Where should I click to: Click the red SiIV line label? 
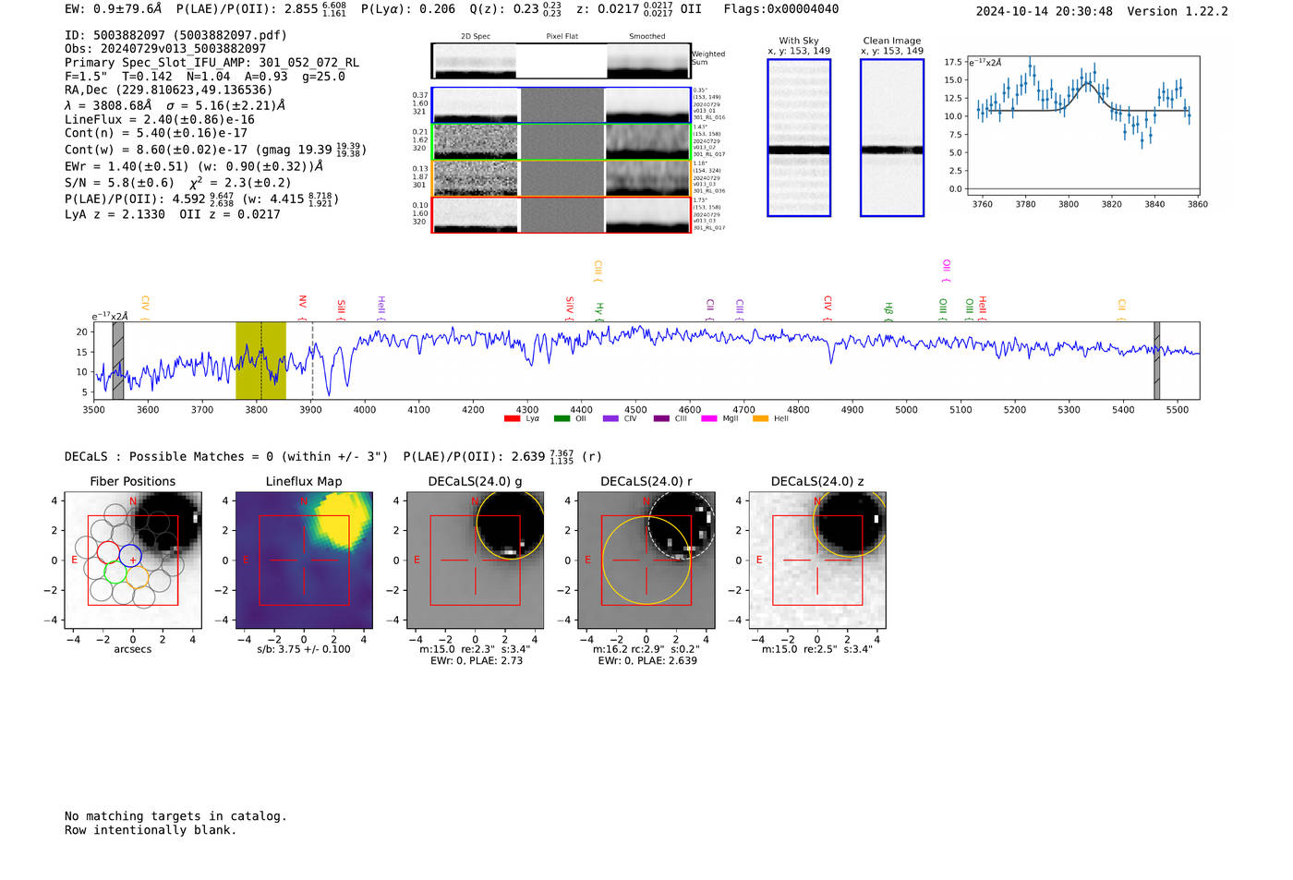(569, 308)
